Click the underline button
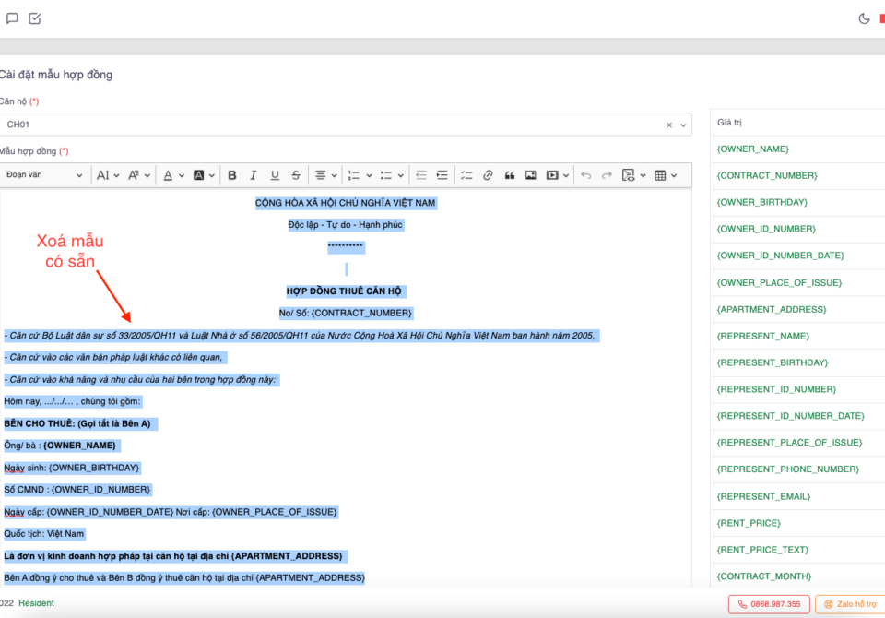The height and width of the screenshot is (618, 885). [x=275, y=175]
